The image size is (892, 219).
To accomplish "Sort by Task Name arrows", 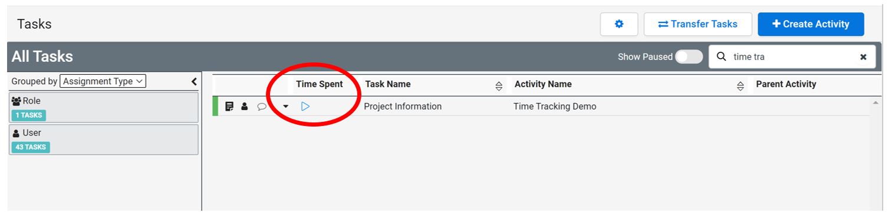I will pyautogui.click(x=499, y=85).
